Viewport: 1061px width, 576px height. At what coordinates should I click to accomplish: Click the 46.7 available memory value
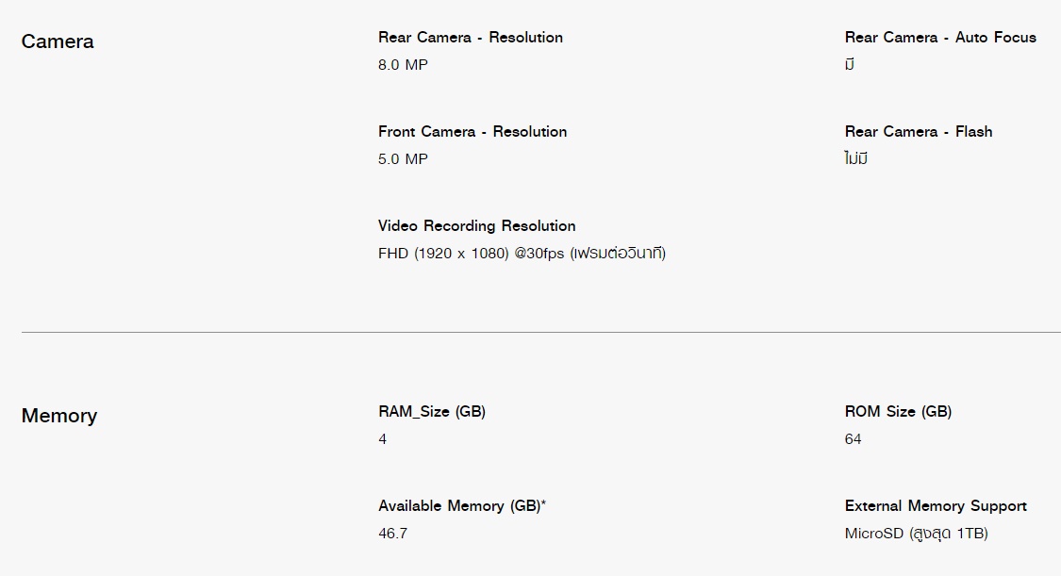click(x=392, y=534)
